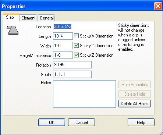The width and height of the screenshot is (163, 135).
Task: Click the "Location" label
Action: (x=43, y=27)
